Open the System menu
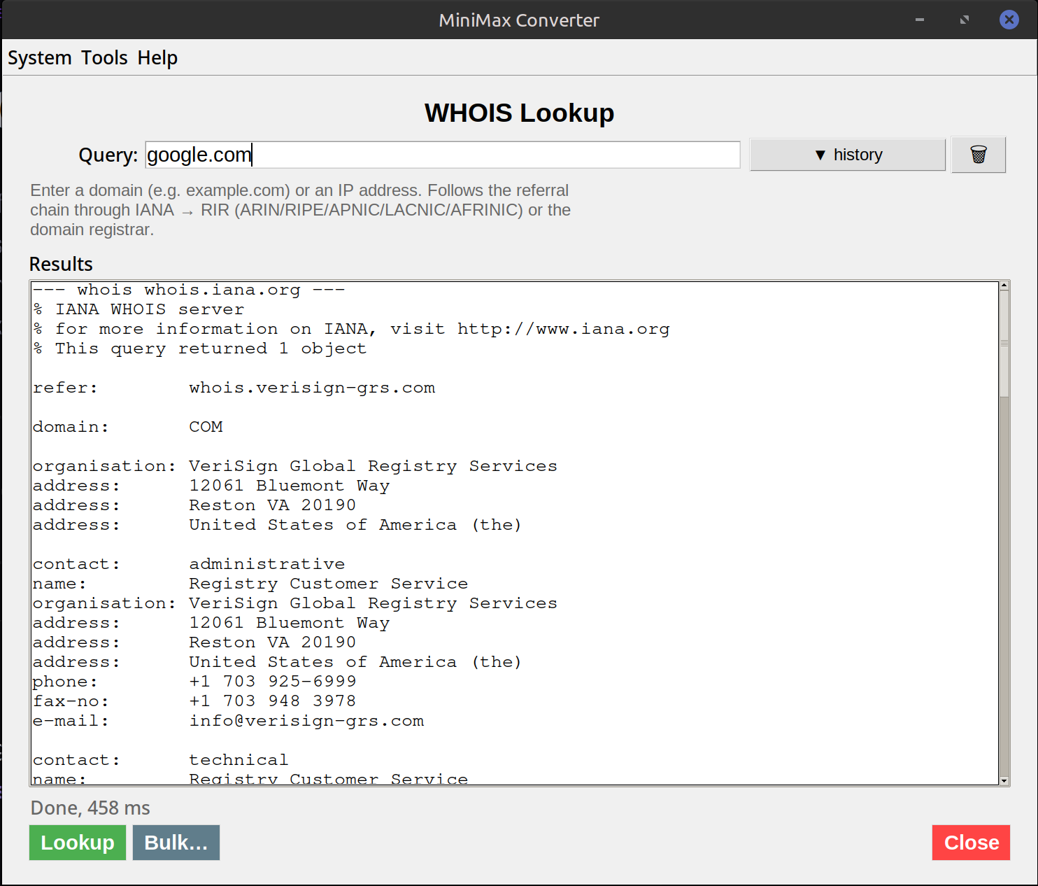The height and width of the screenshot is (886, 1038). point(40,57)
